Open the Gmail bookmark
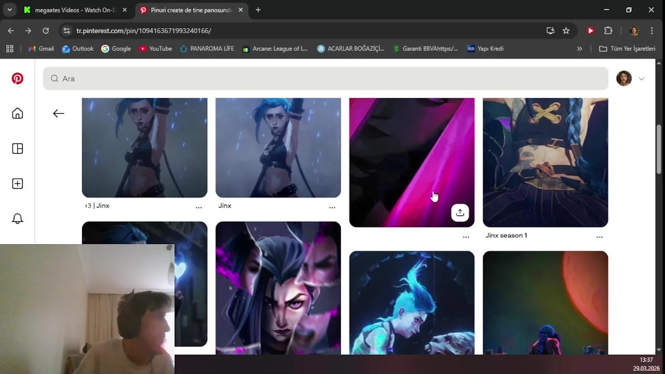This screenshot has width=665, height=374. (x=41, y=48)
